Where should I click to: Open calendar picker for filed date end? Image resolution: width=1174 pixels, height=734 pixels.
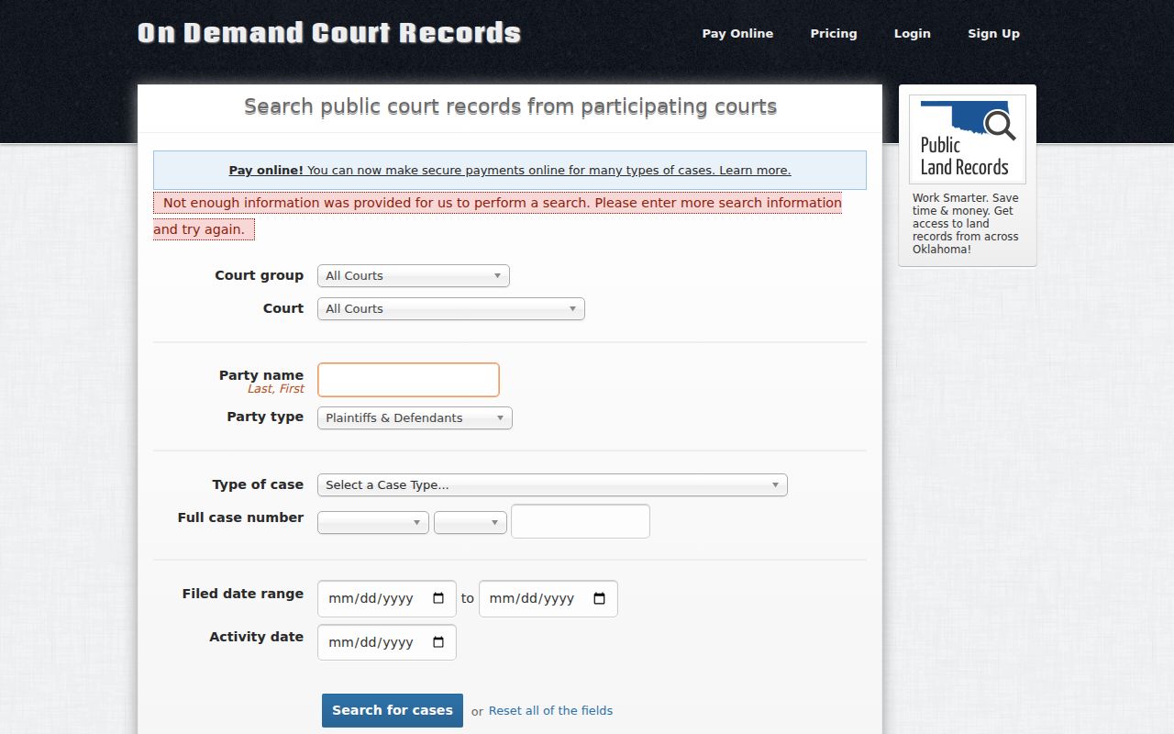[600, 598]
